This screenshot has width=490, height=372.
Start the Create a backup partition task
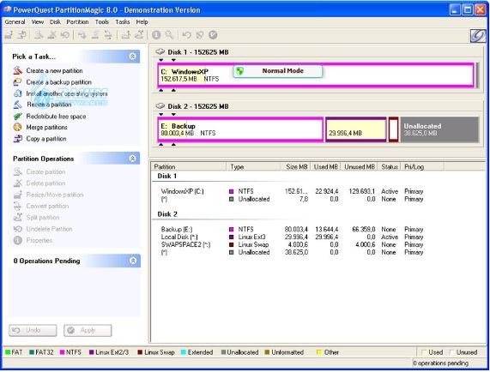pos(58,82)
